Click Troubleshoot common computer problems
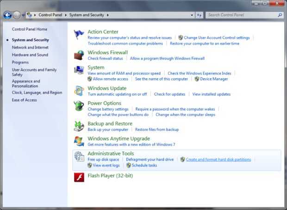The image size is (287, 210). pyautogui.click(x=125, y=43)
